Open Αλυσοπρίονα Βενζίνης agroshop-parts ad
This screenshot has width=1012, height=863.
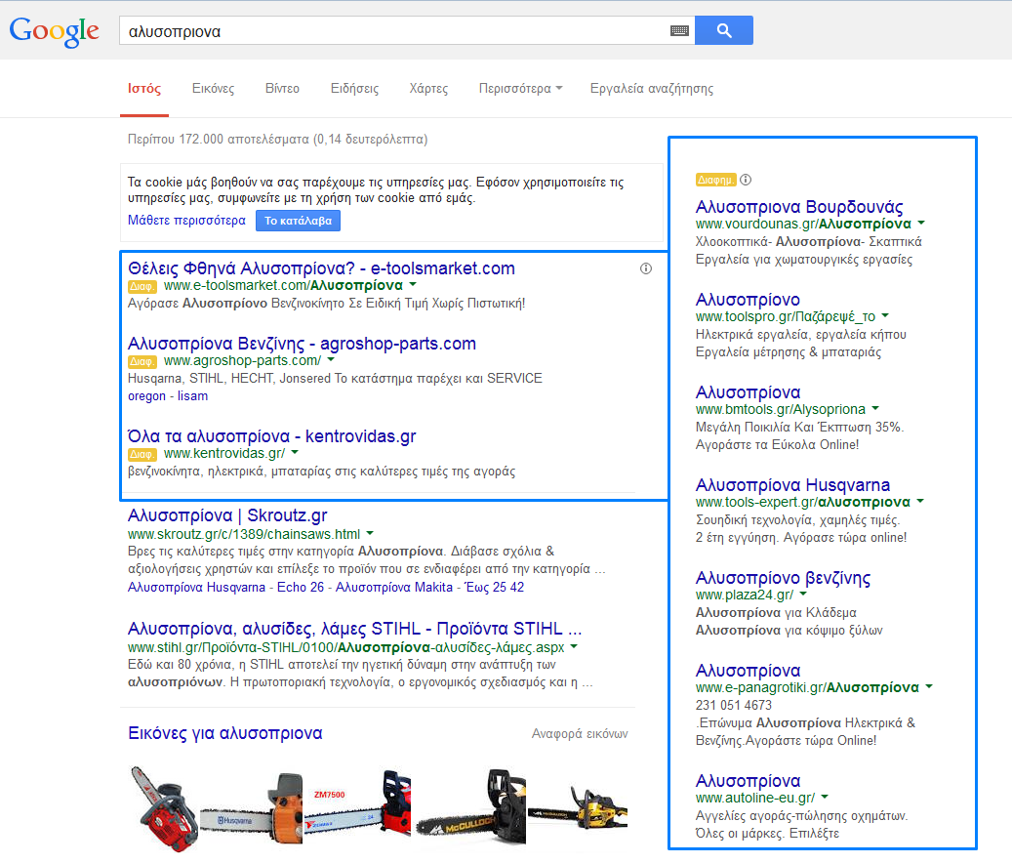(x=303, y=344)
